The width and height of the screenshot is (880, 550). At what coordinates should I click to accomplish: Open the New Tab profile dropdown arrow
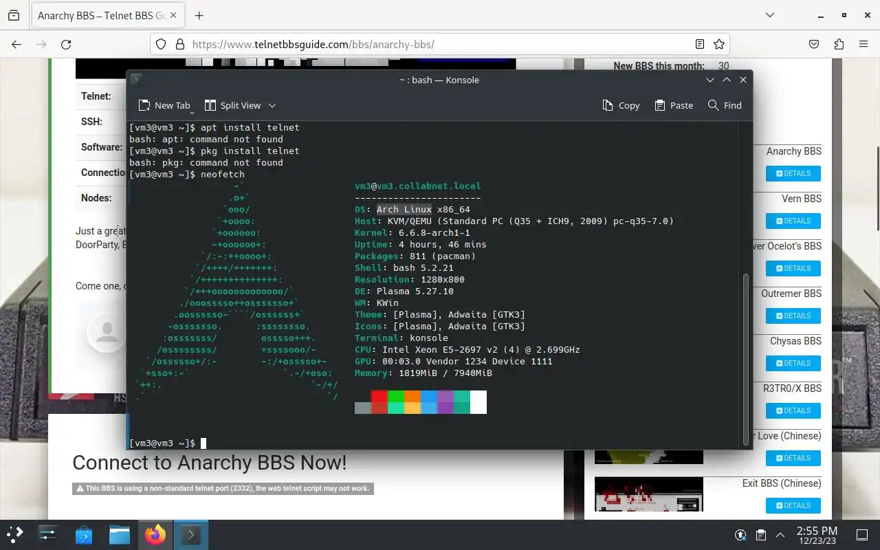tap(192, 111)
